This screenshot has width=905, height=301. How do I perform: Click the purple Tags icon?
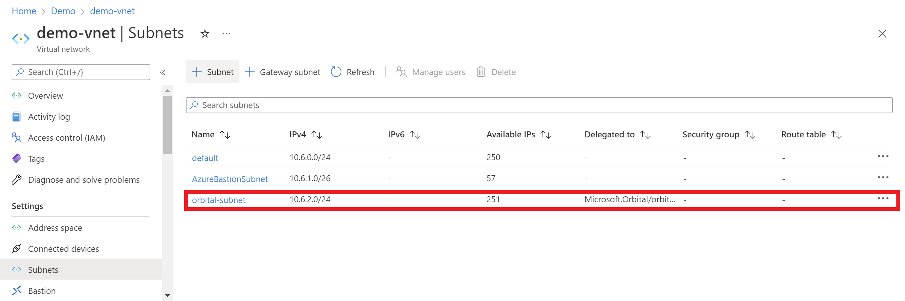click(x=17, y=159)
